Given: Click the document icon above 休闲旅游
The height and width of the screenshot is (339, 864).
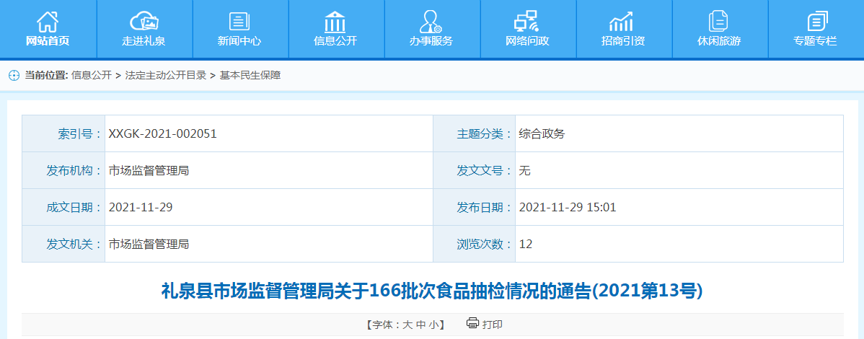Looking at the screenshot, I should 718,22.
